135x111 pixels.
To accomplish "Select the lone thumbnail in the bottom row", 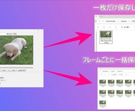I will [x=103, y=103].
